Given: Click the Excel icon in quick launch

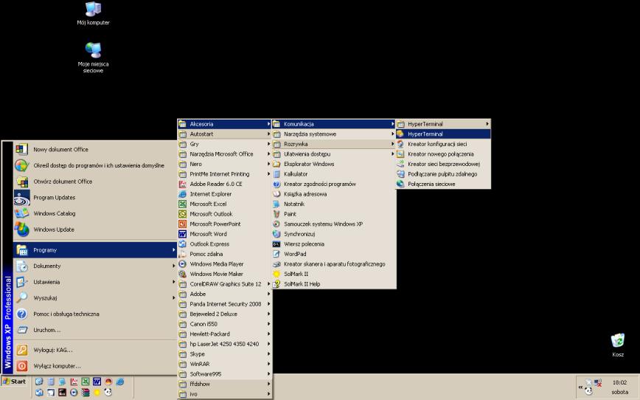Looking at the screenshot, I should tap(86, 382).
